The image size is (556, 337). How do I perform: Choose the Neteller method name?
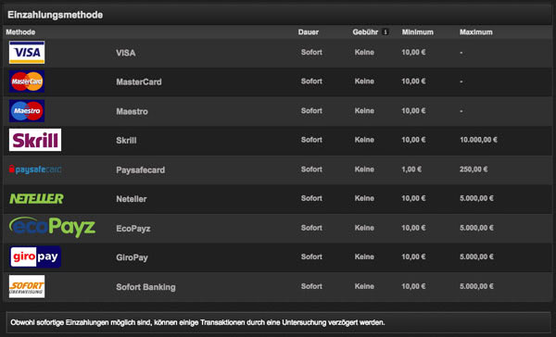click(x=132, y=199)
